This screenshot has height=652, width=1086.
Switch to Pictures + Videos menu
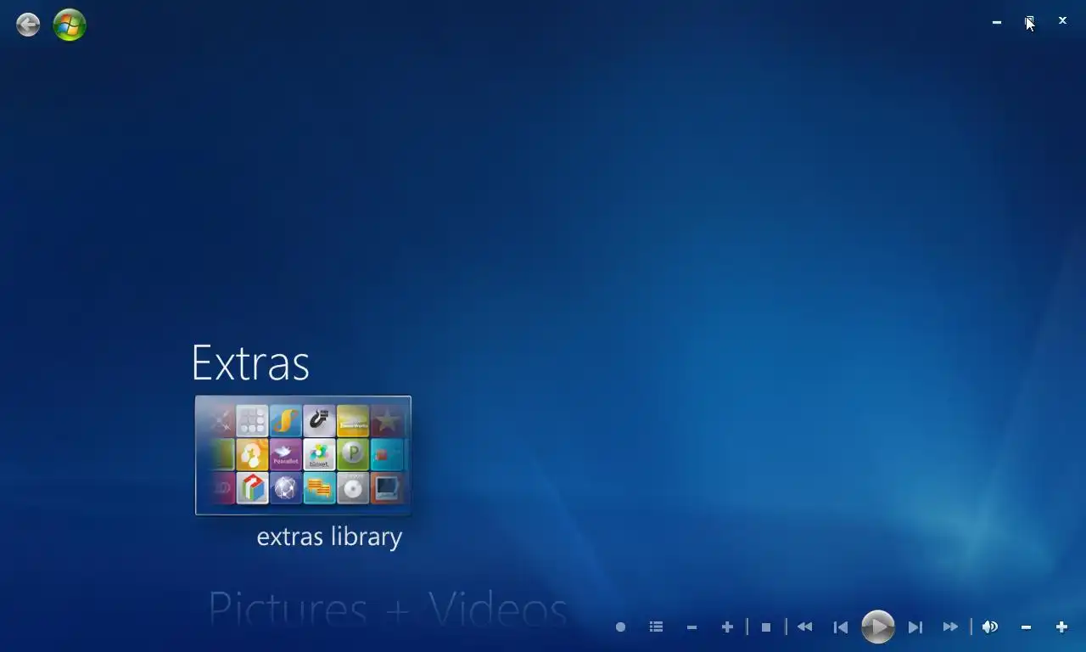coord(388,610)
